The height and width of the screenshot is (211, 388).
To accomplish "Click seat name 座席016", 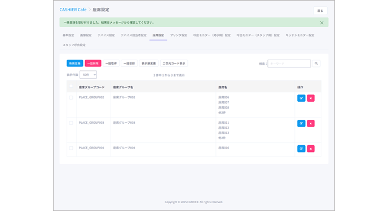I will pyautogui.click(x=224, y=148).
